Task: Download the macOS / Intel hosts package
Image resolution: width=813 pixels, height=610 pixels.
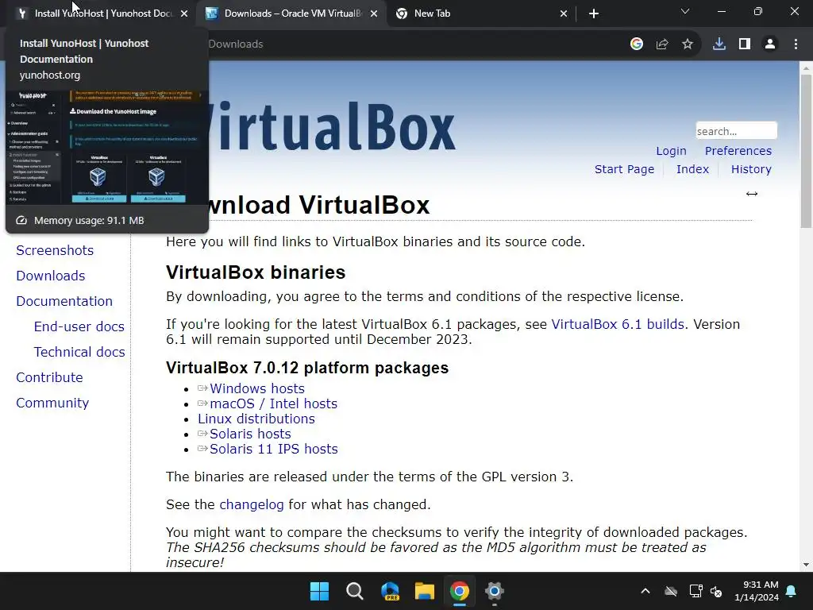Action: (273, 403)
